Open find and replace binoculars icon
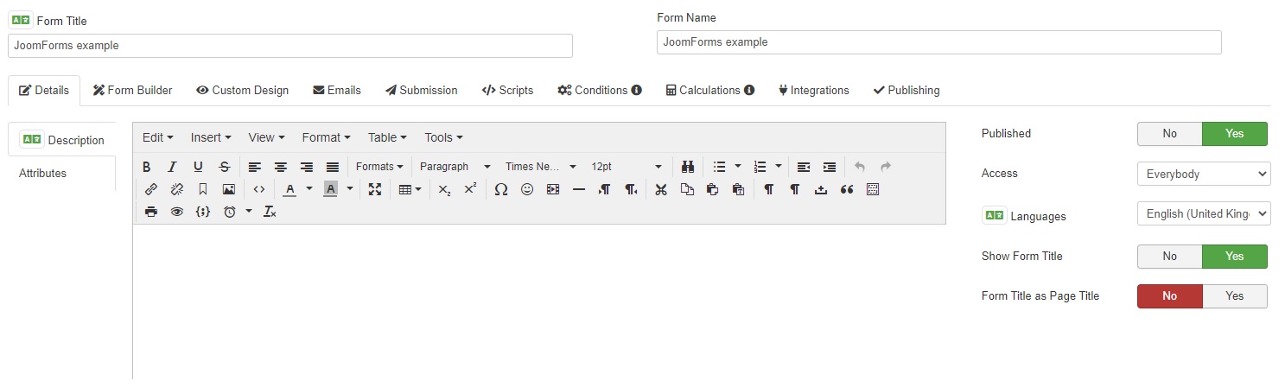This screenshot has height=381, width=1285. [x=688, y=167]
